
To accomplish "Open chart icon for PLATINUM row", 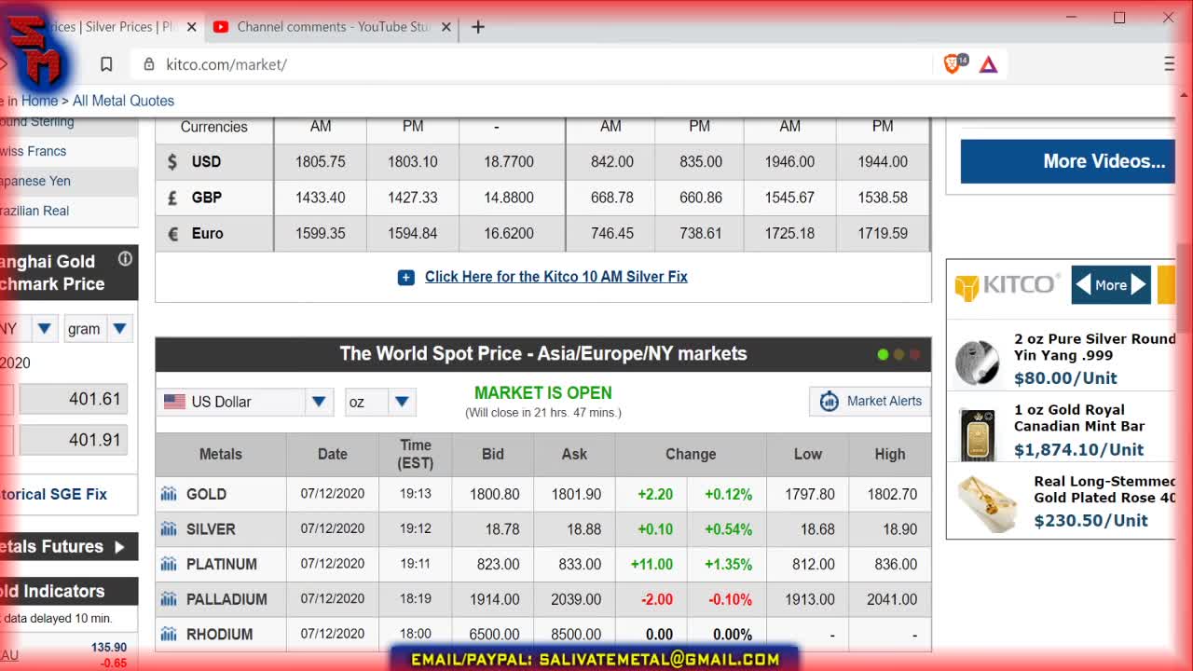I will [169, 564].
